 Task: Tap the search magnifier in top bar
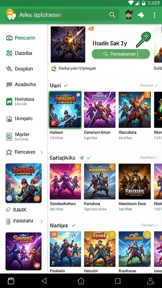tap(112, 15)
